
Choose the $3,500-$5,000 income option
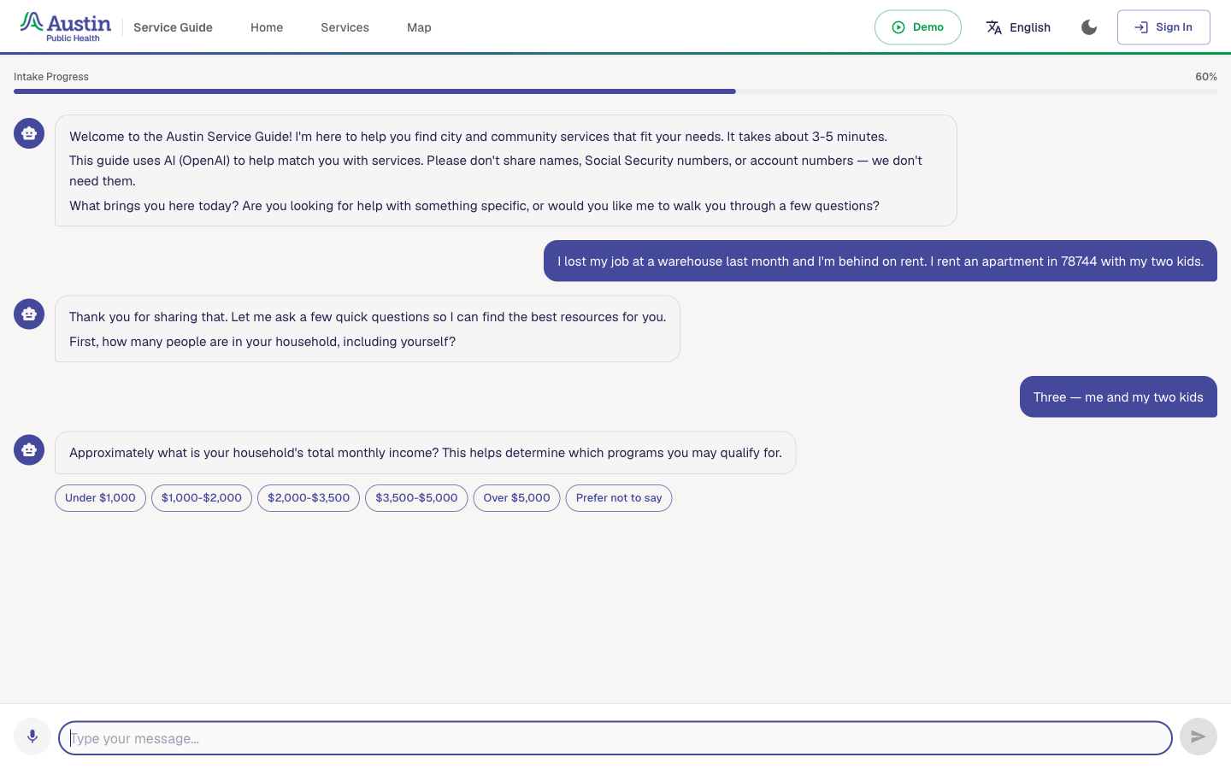pos(416,498)
